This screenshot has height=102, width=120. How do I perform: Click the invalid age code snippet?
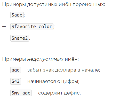15,70
